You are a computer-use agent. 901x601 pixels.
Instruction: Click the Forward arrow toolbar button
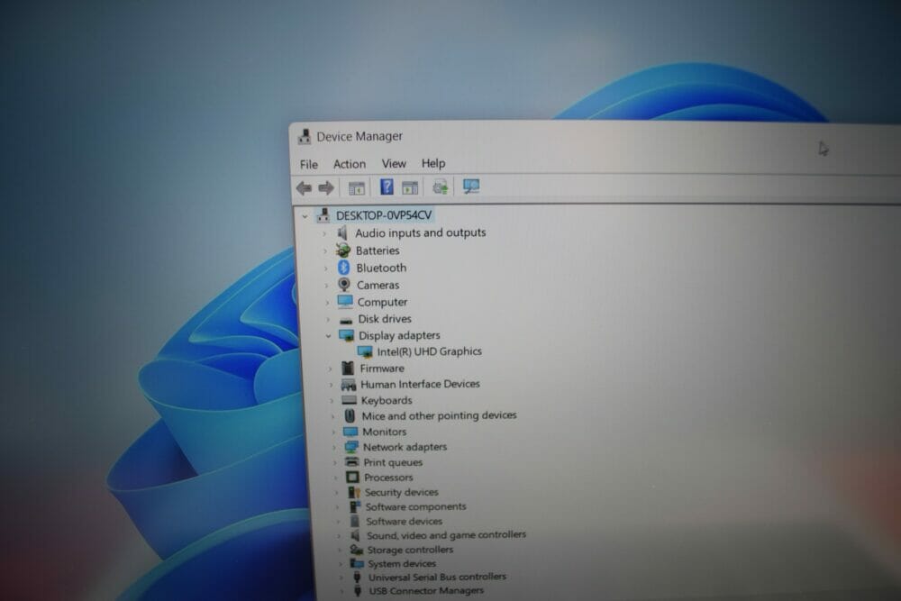pyautogui.click(x=326, y=188)
